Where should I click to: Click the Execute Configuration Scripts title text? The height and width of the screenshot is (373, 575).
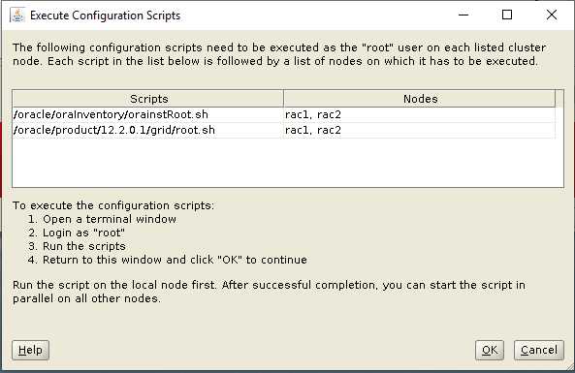(x=106, y=16)
